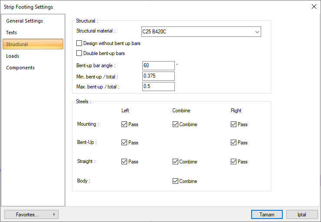321x222 pixels.
Task: Click the Min. bent-up / total field
Action: (x=158, y=76)
